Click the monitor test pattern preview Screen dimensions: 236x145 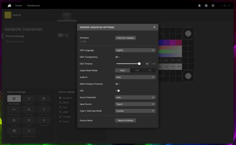[176, 55]
